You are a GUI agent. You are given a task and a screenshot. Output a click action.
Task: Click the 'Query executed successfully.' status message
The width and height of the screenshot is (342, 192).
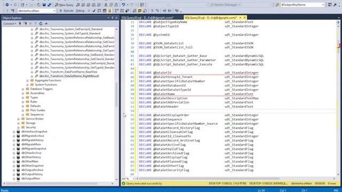pos(144,183)
